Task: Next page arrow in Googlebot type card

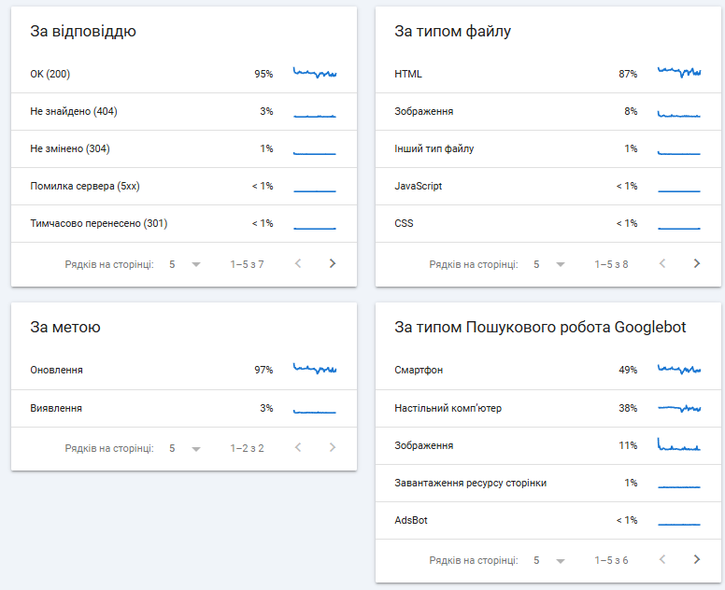Action: (697, 560)
